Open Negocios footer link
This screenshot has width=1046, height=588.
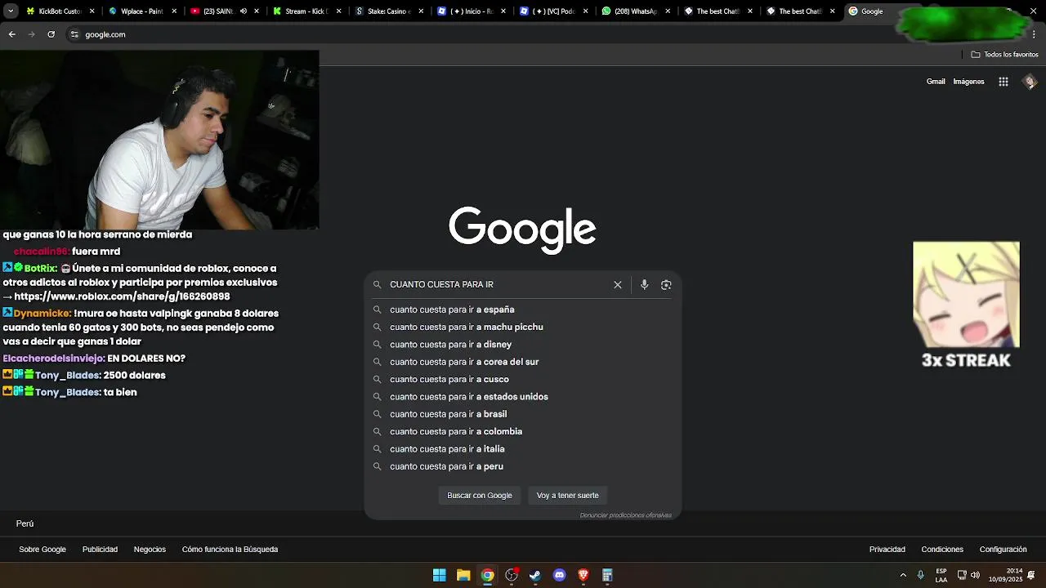click(150, 550)
